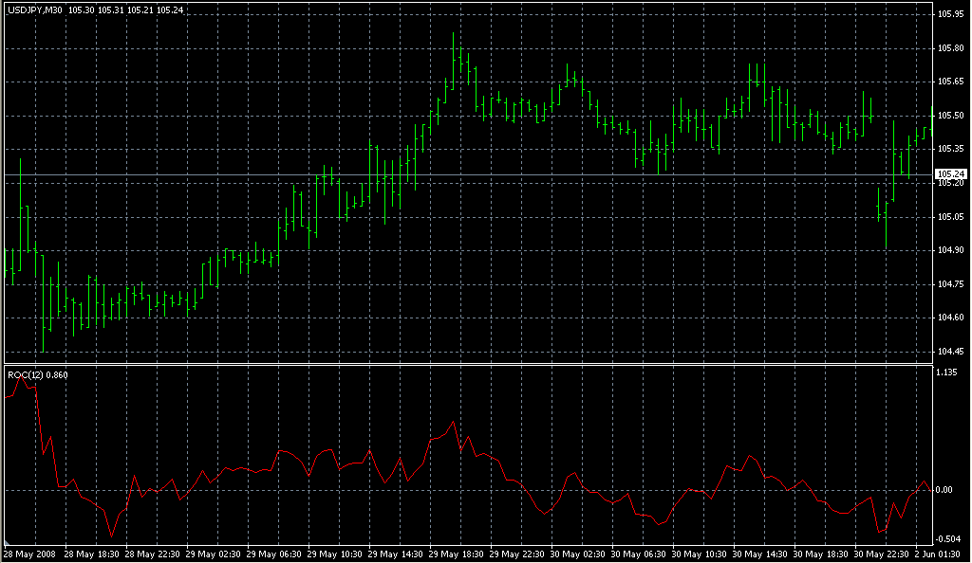Click the USDJPY,M30 chart title text
Viewport: 972px width, 563px height.
pyautogui.click(x=35, y=9)
